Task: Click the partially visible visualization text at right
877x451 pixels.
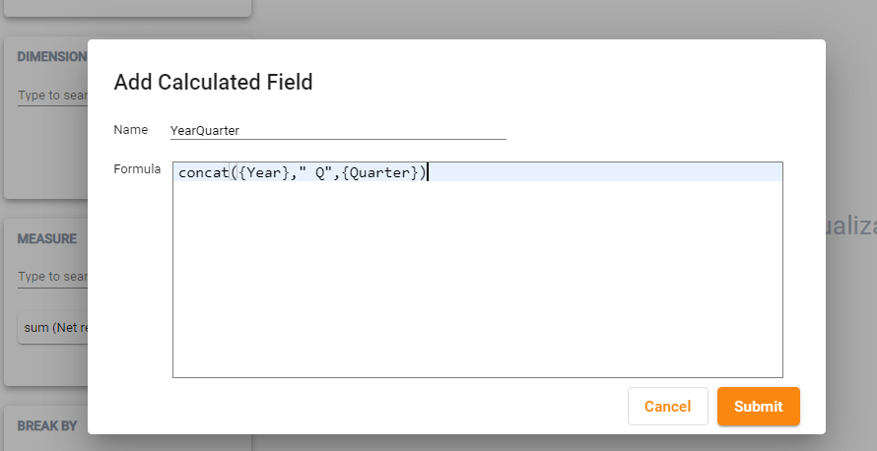Action: tap(850, 226)
